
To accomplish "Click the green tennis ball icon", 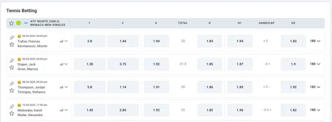I will point(18,23).
